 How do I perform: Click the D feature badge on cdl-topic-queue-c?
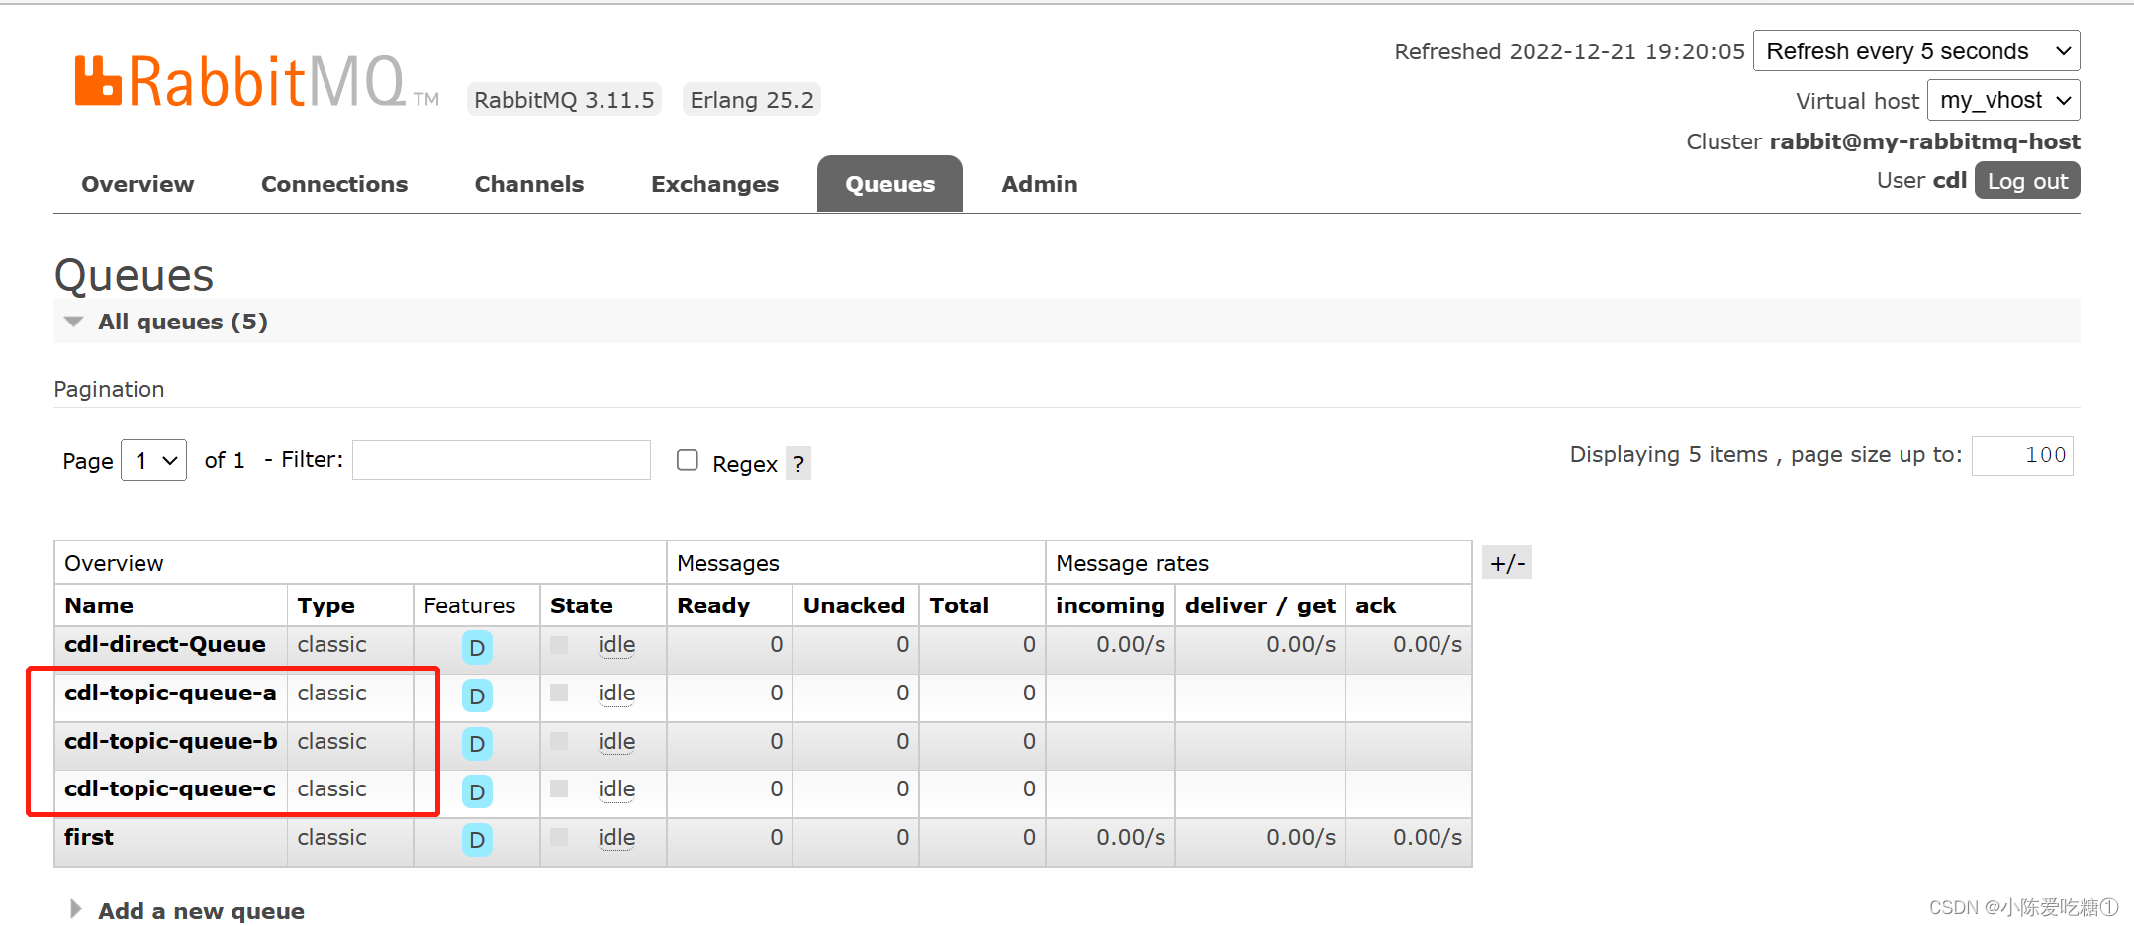tap(476, 791)
